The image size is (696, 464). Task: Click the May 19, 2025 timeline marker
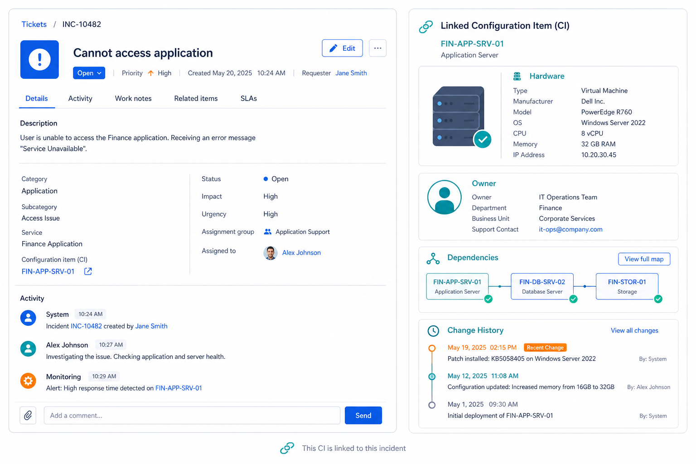(x=432, y=348)
